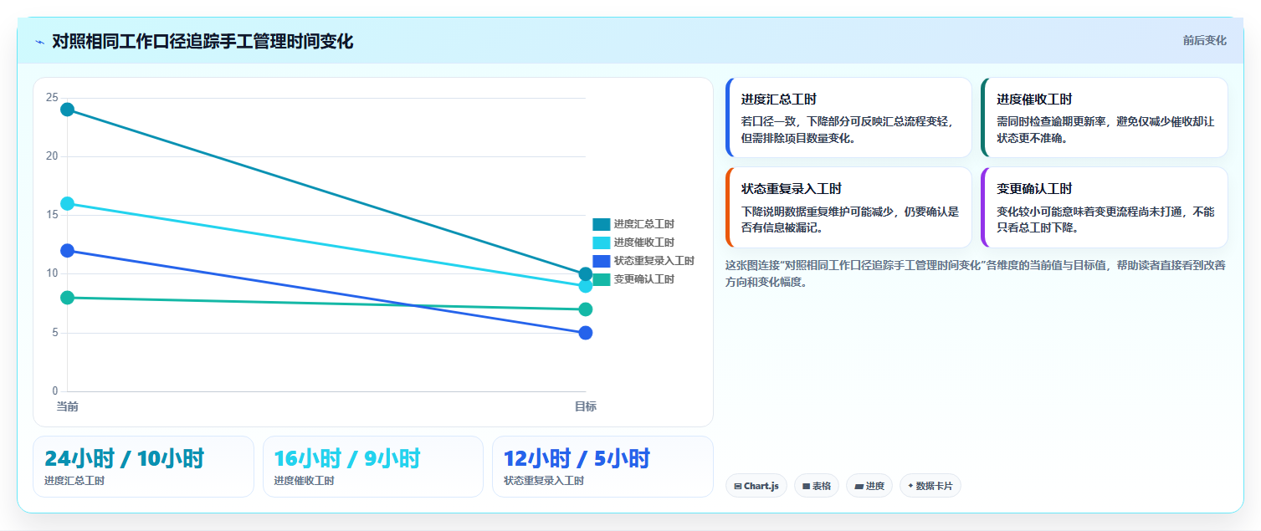Viewport: 1261px width, 531px height.
Task: Select the 16小时 / 9小时 stat card
Action: [x=373, y=467]
